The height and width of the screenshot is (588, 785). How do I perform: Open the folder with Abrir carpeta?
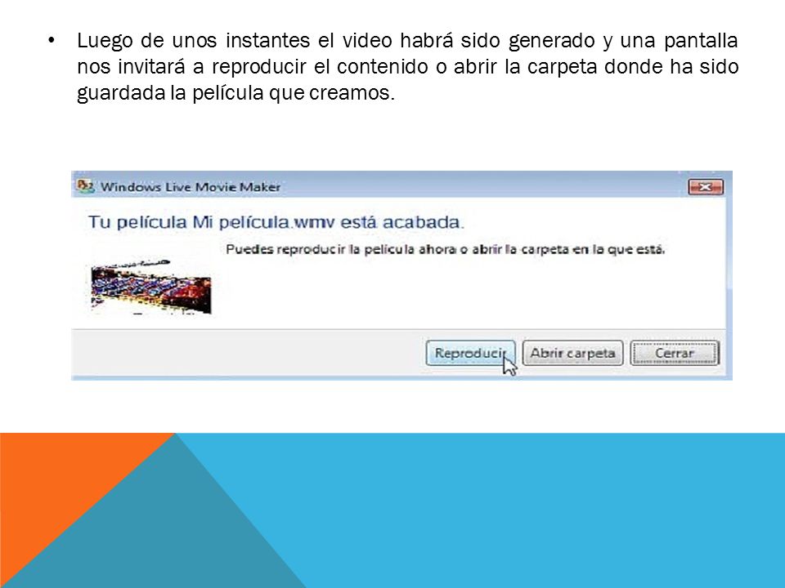point(572,353)
